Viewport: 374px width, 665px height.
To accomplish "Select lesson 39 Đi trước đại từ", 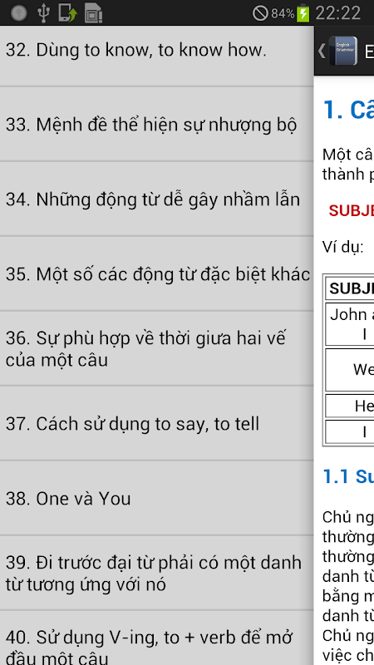I will click(156, 573).
